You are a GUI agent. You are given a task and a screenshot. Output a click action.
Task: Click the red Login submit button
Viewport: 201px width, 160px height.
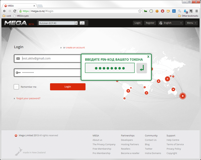[68, 87]
